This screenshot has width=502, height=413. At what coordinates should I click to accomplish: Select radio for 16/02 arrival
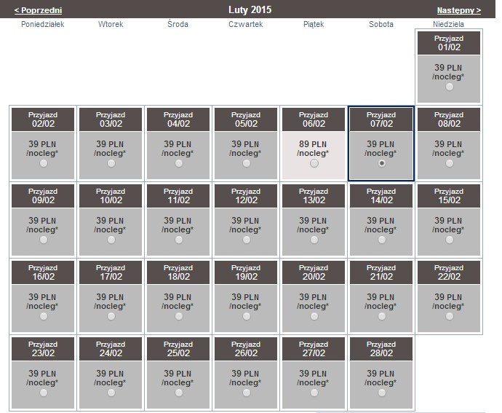click(x=44, y=316)
